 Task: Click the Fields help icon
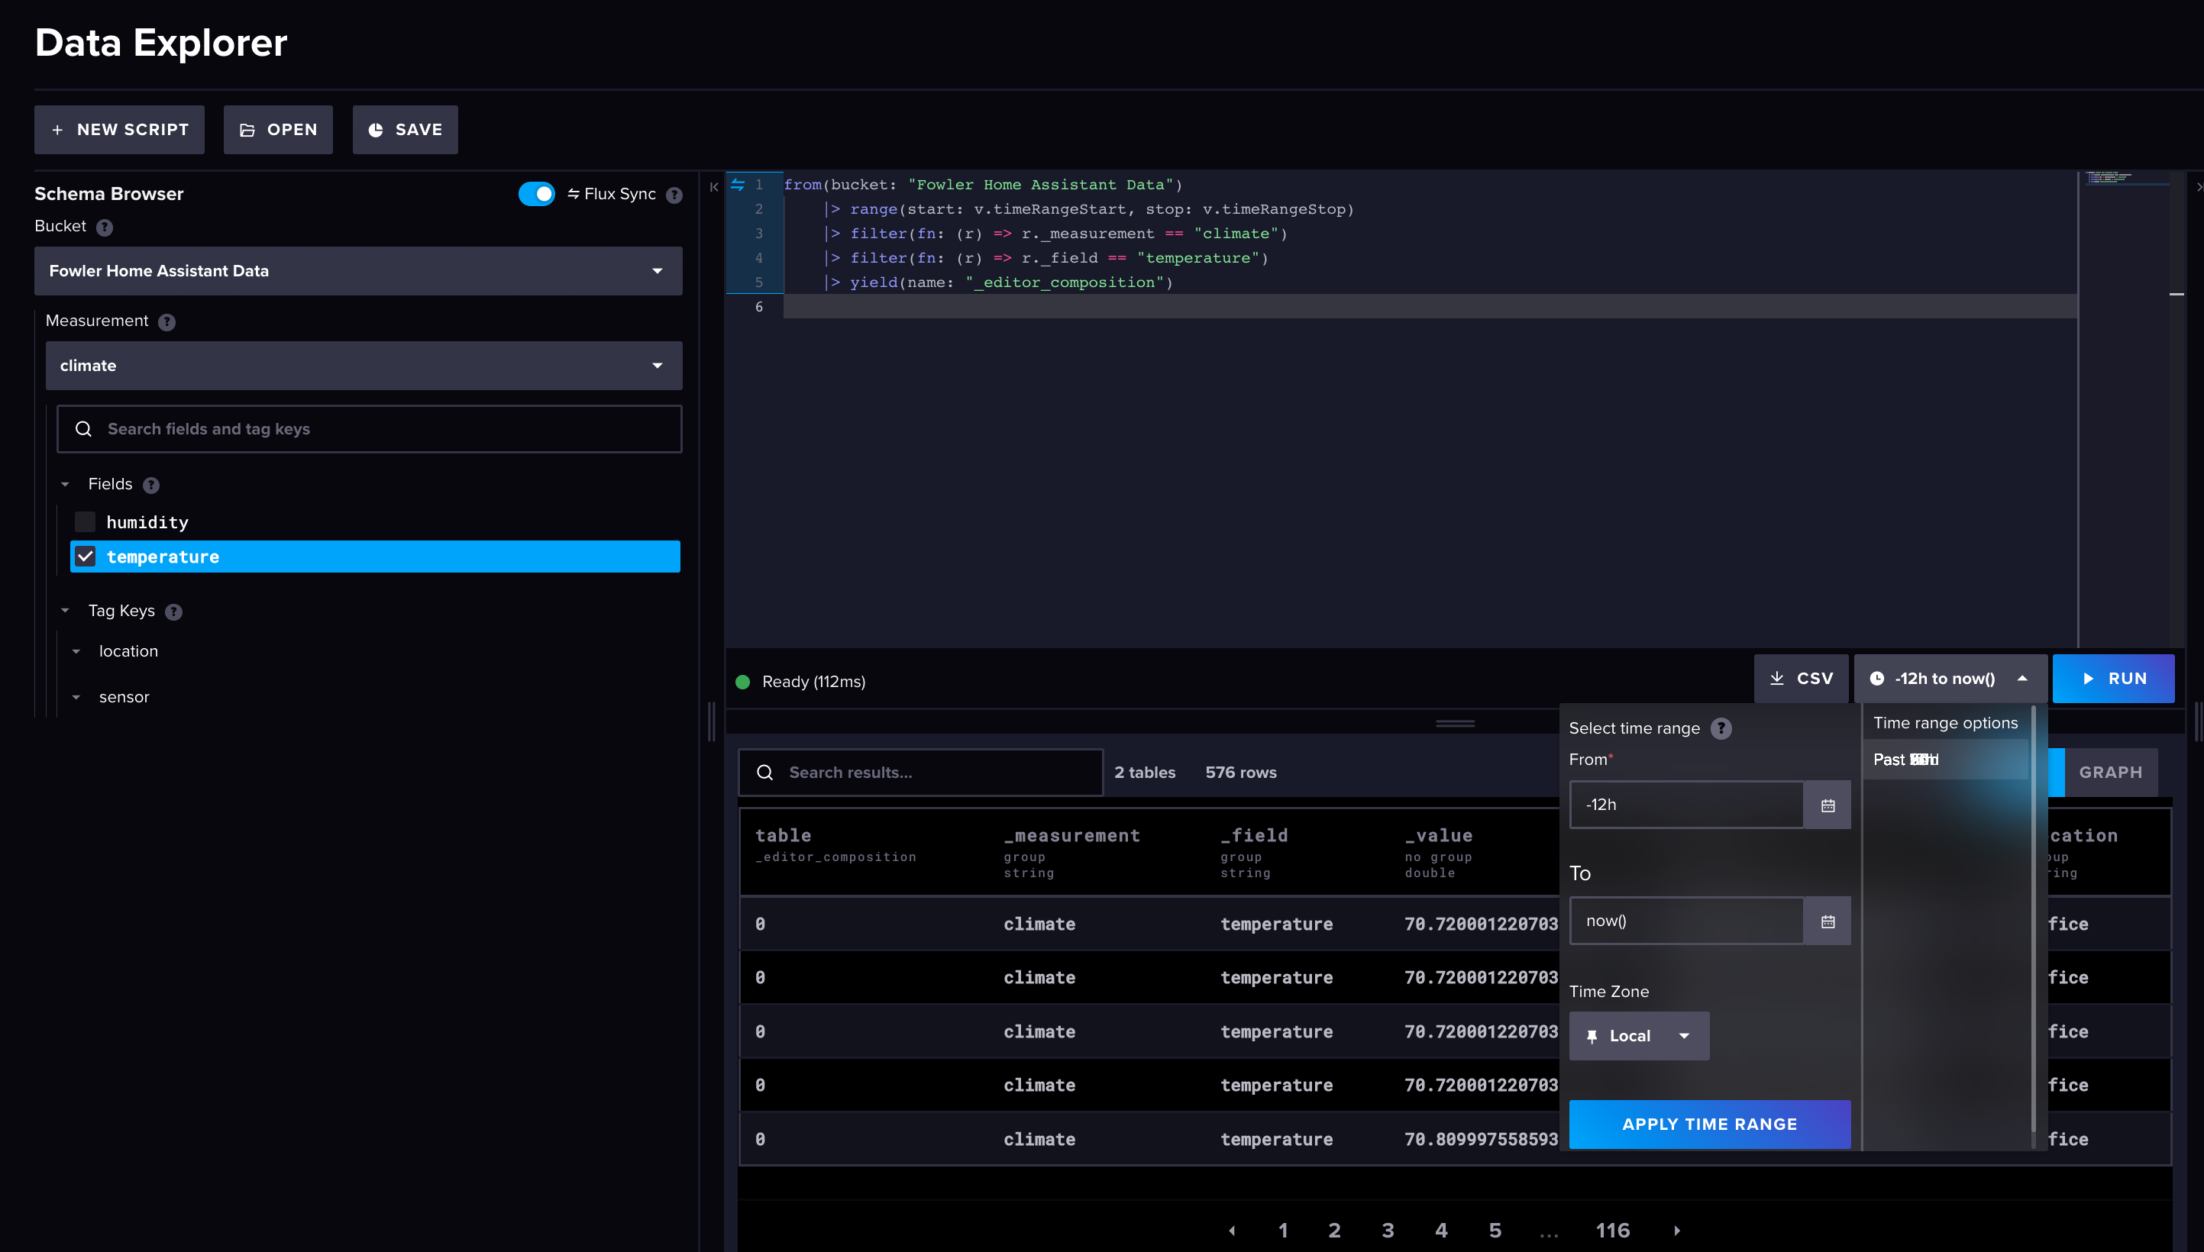(x=151, y=485)
